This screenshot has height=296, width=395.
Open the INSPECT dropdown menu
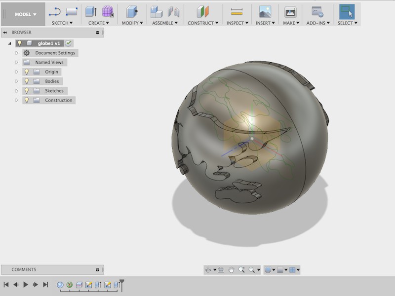click(x=237, y=23)
